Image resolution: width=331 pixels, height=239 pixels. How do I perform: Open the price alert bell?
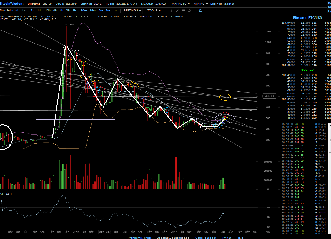coord(200,11)
